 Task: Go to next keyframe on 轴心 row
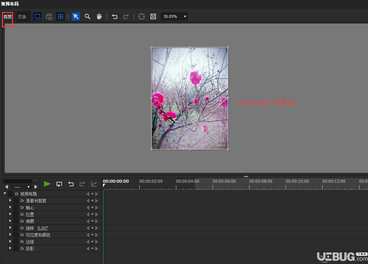point(96,208)
